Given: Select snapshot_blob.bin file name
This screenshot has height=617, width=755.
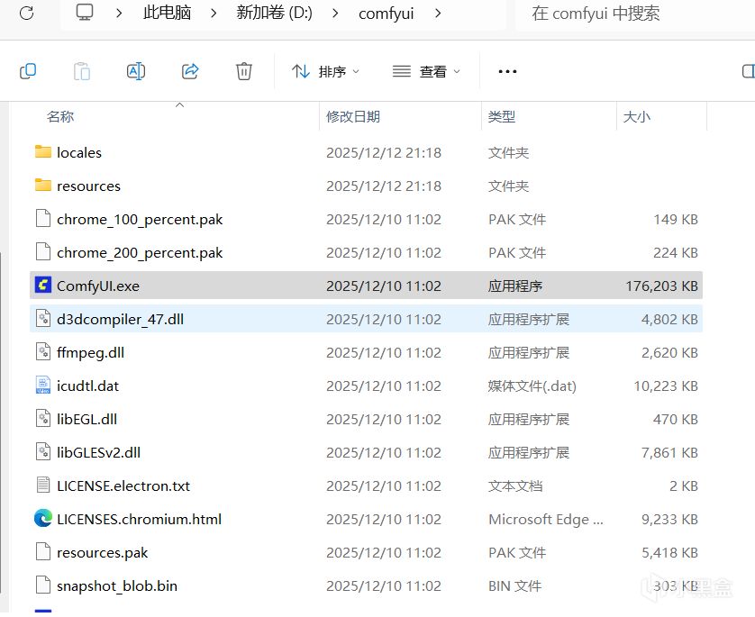Looking at the screenshot, I should tap(117, 585).
